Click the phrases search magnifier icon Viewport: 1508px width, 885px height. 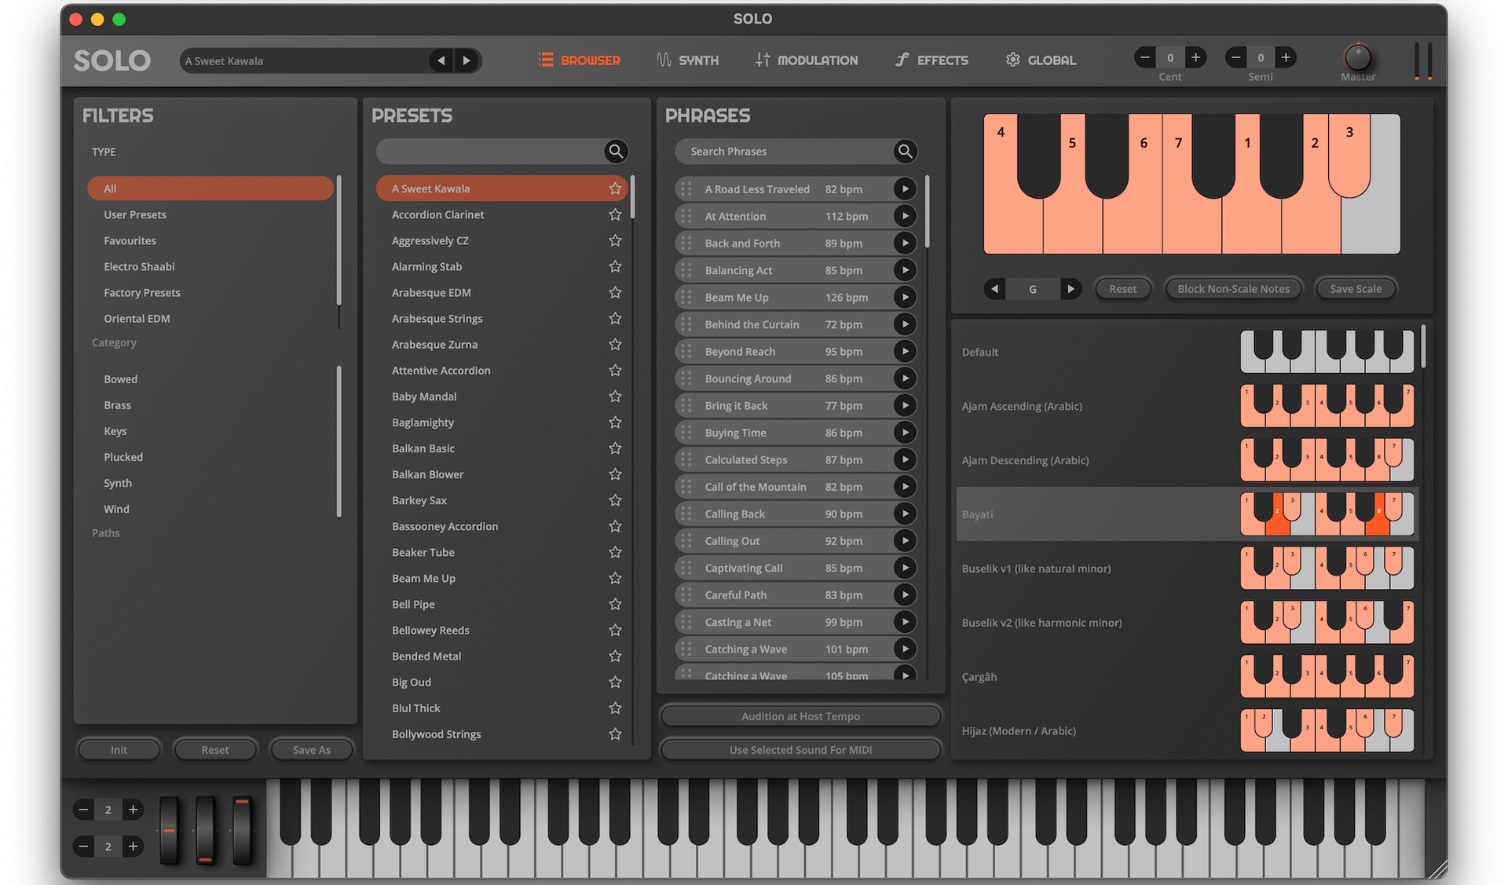coord(905,151)
